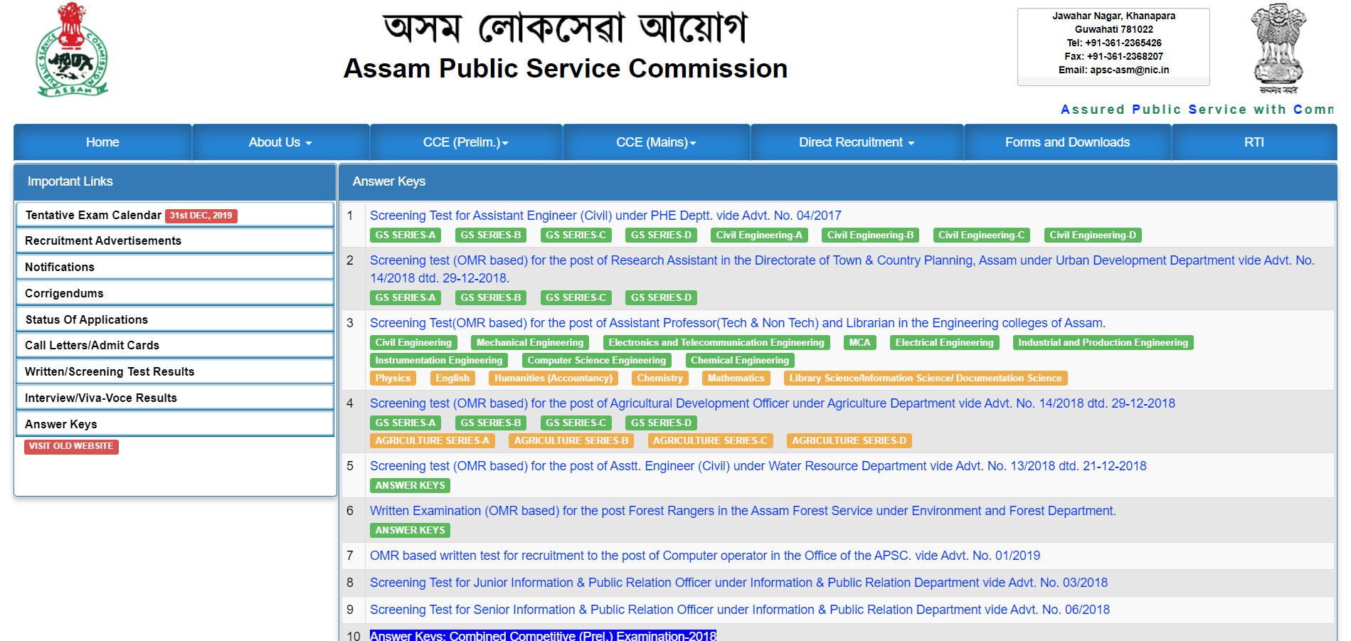This screenshot has width=1351, height=641.
Task: Open Tentative Exam Calendar link
Action: pyautogui.click(x=93, y=215)
